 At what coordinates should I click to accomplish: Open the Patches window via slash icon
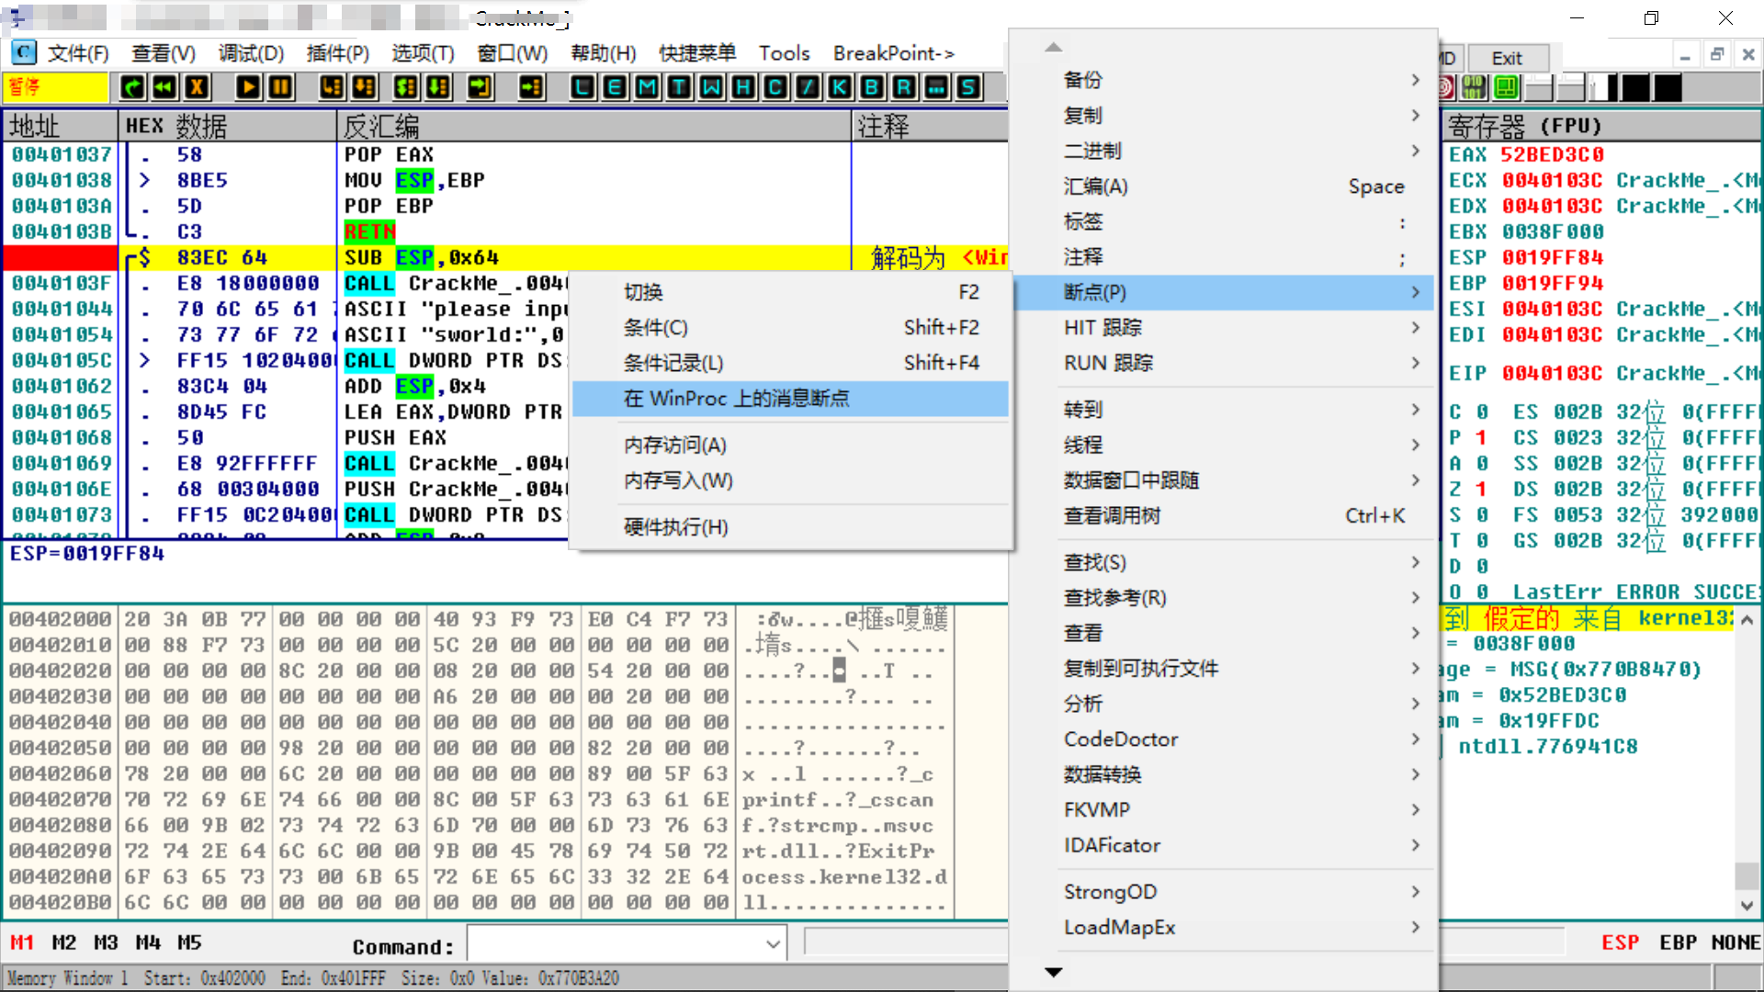click(808, 87)
